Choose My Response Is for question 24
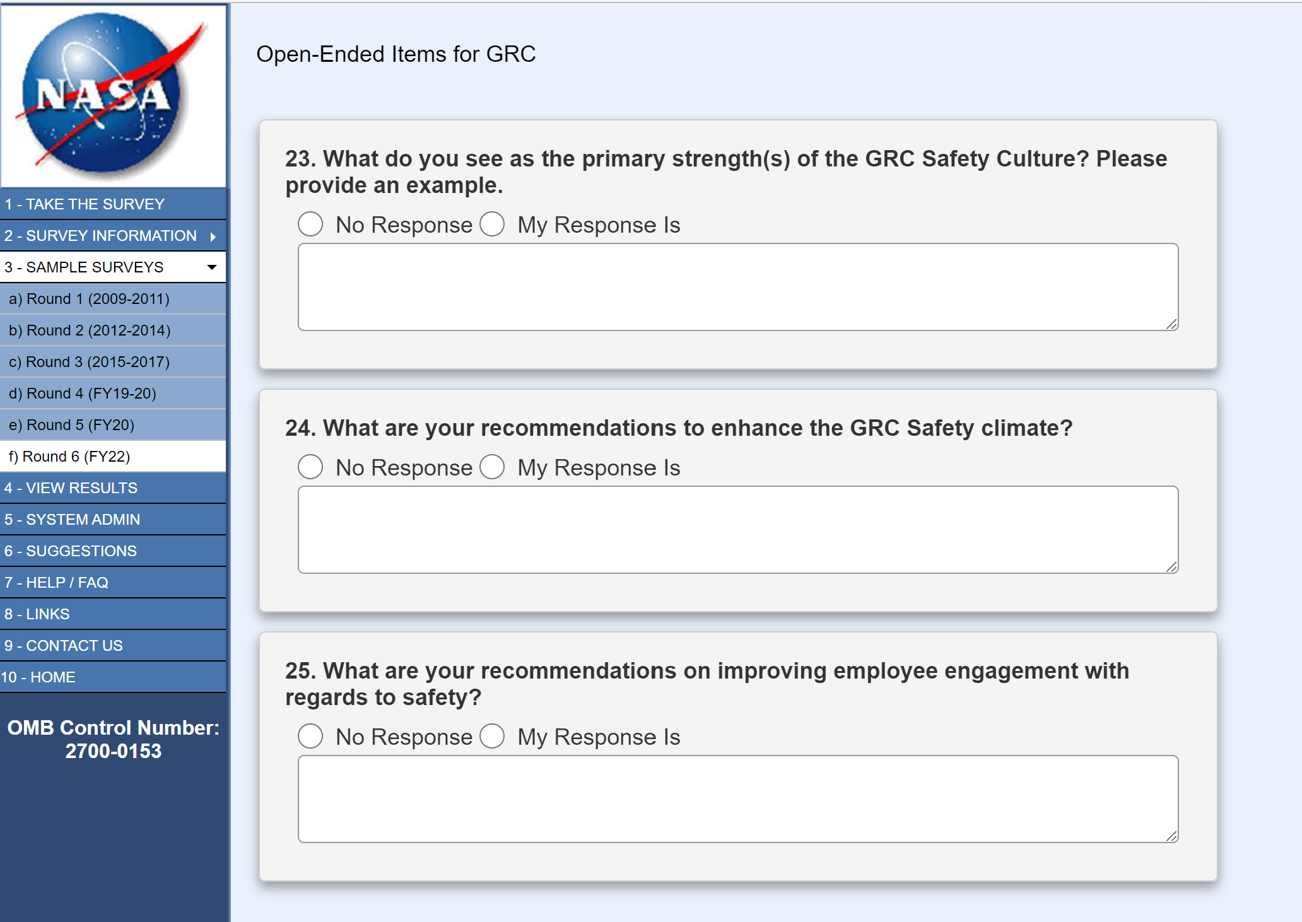 tap(492, 467)
